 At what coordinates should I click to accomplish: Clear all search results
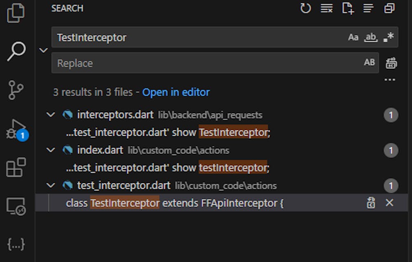(326, 8)
